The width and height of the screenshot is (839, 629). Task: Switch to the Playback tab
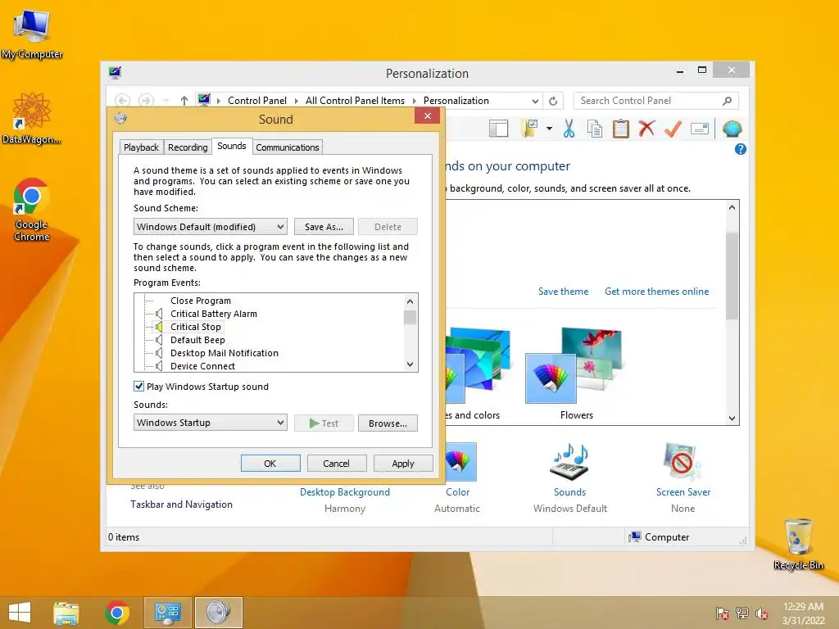click(141, 147)
